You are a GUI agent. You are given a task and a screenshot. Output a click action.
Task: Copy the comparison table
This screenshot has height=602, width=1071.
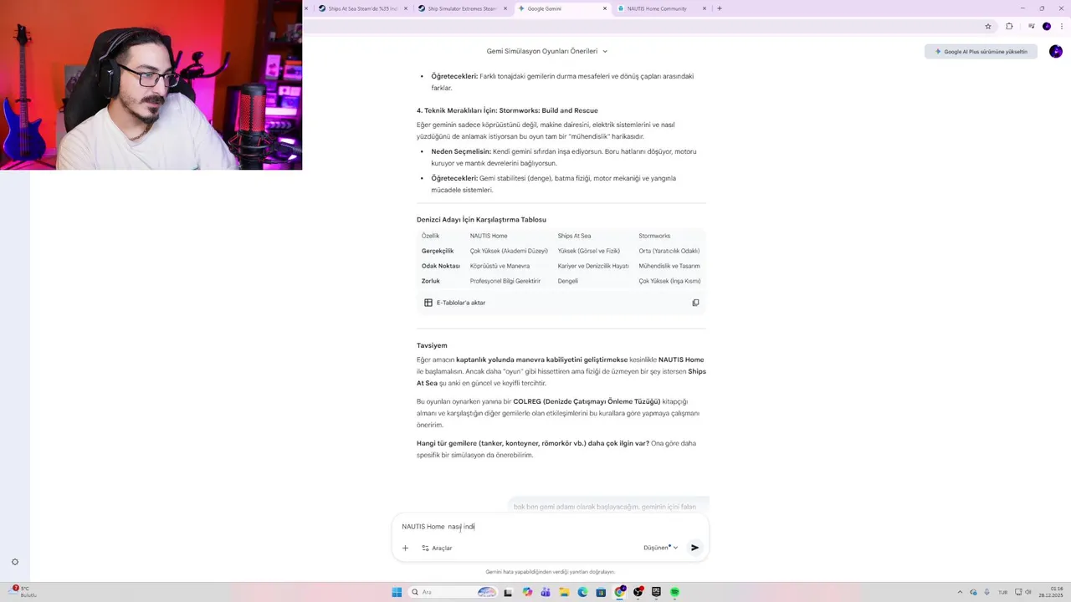(x=695, y=303)
